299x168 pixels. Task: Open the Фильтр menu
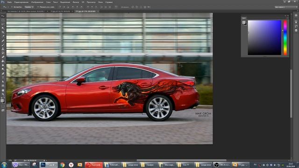tap(76, 2)
